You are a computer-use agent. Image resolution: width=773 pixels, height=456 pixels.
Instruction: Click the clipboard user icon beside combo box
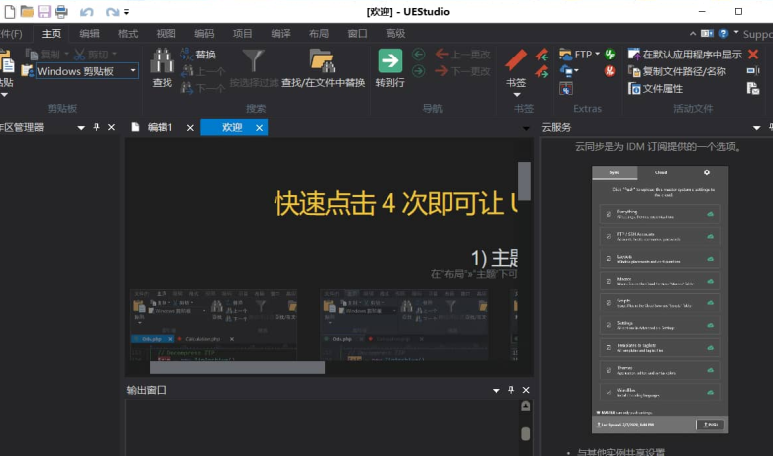point(27,72)
